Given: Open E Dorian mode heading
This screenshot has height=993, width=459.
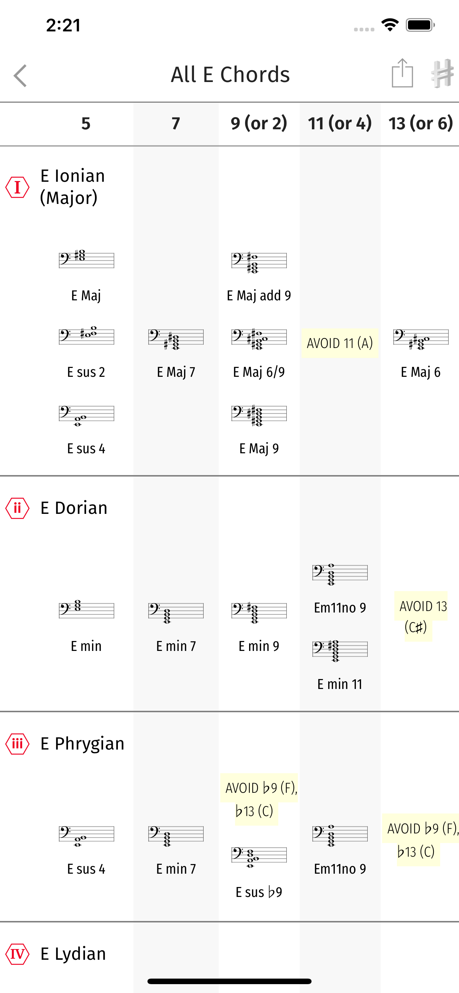Looking at the screenshot, I should (74, 508).
